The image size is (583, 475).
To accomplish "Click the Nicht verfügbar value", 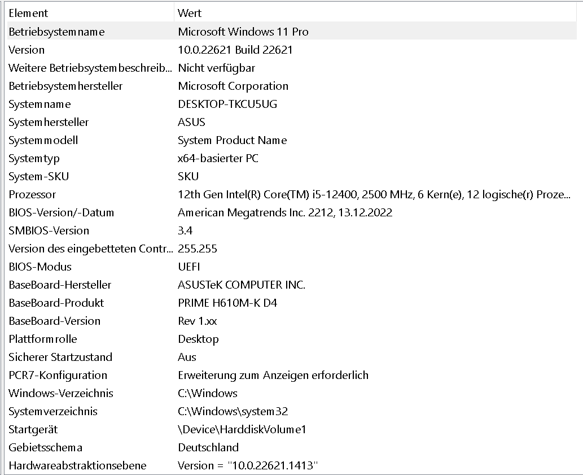I will (216, 68).
